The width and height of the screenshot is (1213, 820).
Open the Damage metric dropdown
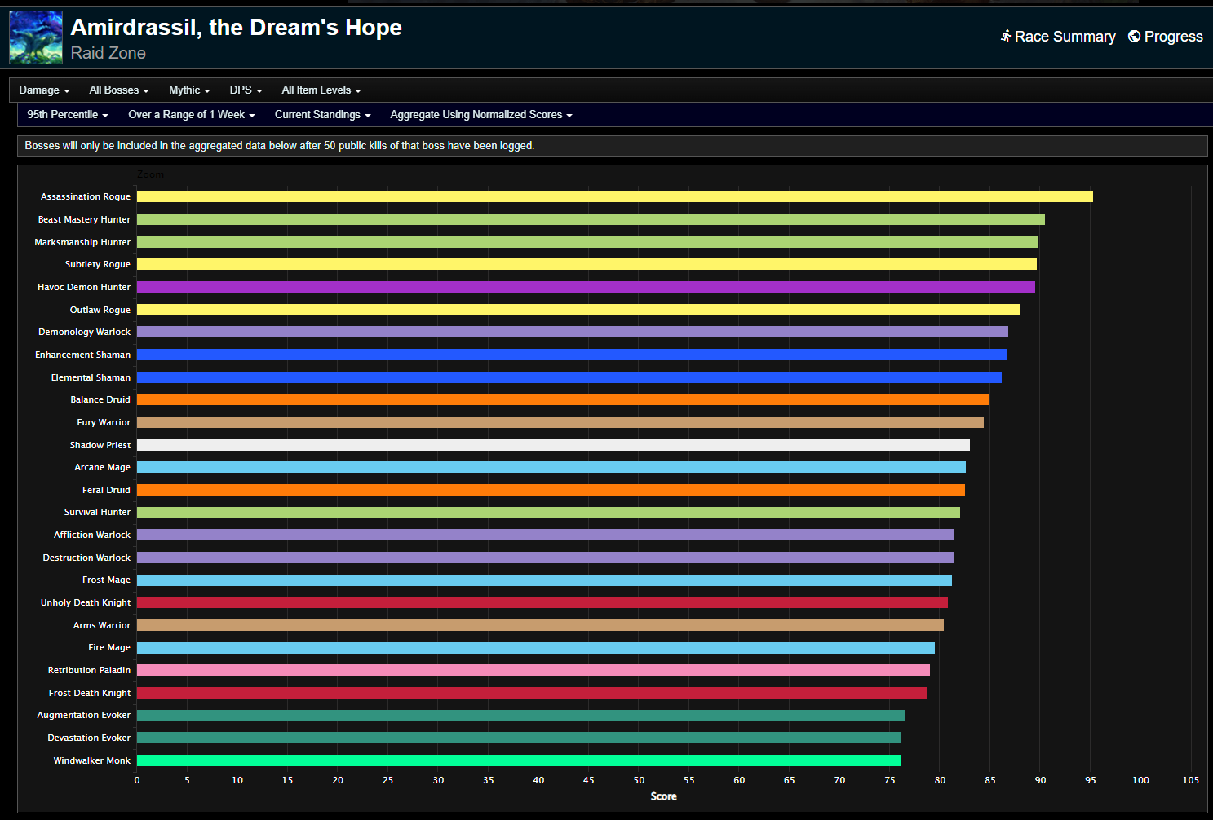(44, 90)
